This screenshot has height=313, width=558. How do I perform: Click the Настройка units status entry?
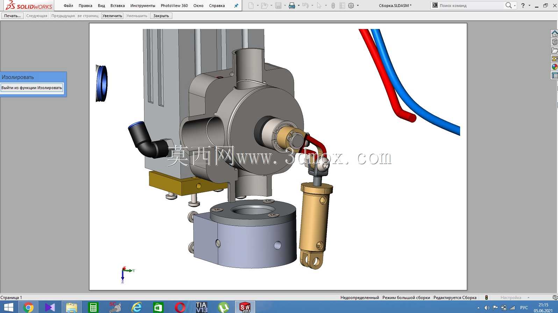tap(511, 298)
